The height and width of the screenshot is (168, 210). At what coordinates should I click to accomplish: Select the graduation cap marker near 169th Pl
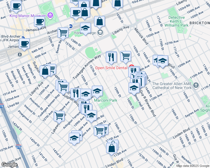162,61
